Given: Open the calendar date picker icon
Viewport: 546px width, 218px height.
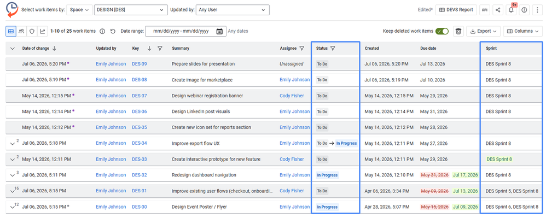Looking at the screenshot, I should 219,31.
